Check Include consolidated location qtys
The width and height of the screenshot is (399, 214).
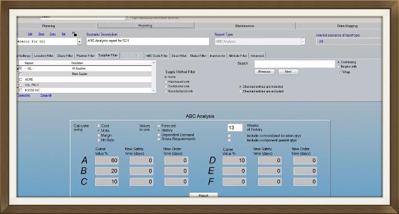pyautogui.click(x=229, y=136)
